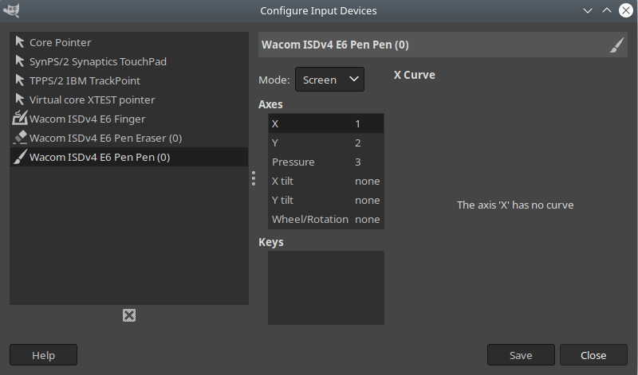Select the Wacom ISDv4 E6 Pen Pen (0) device
638x375 pixels.
(x=129, y=157)
